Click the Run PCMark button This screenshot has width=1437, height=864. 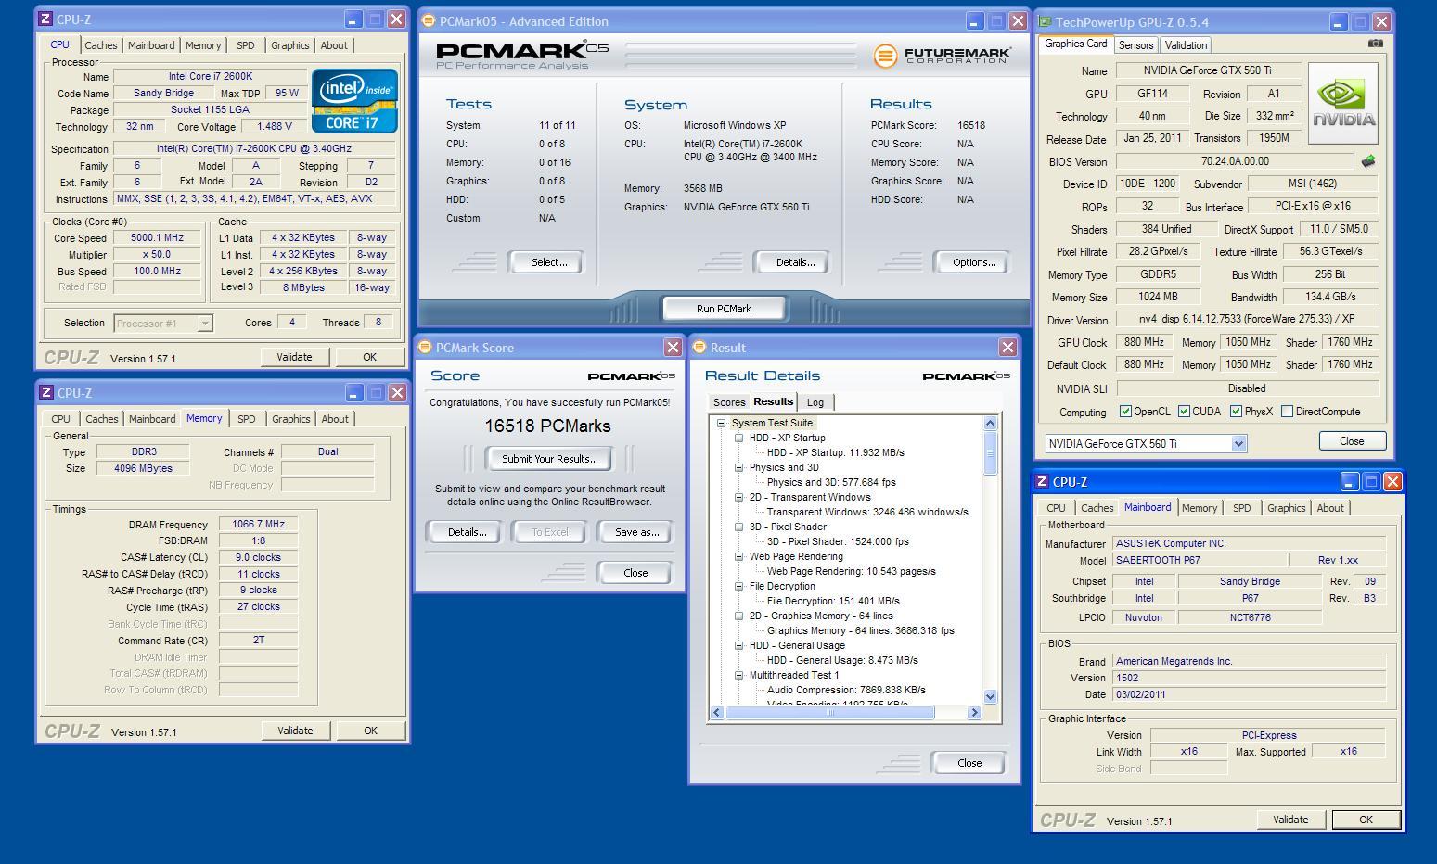coord(724,309)
